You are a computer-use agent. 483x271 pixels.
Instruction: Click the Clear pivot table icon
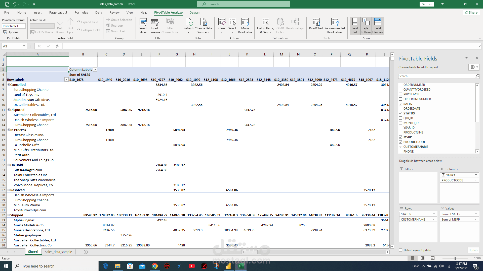[222, 26]
